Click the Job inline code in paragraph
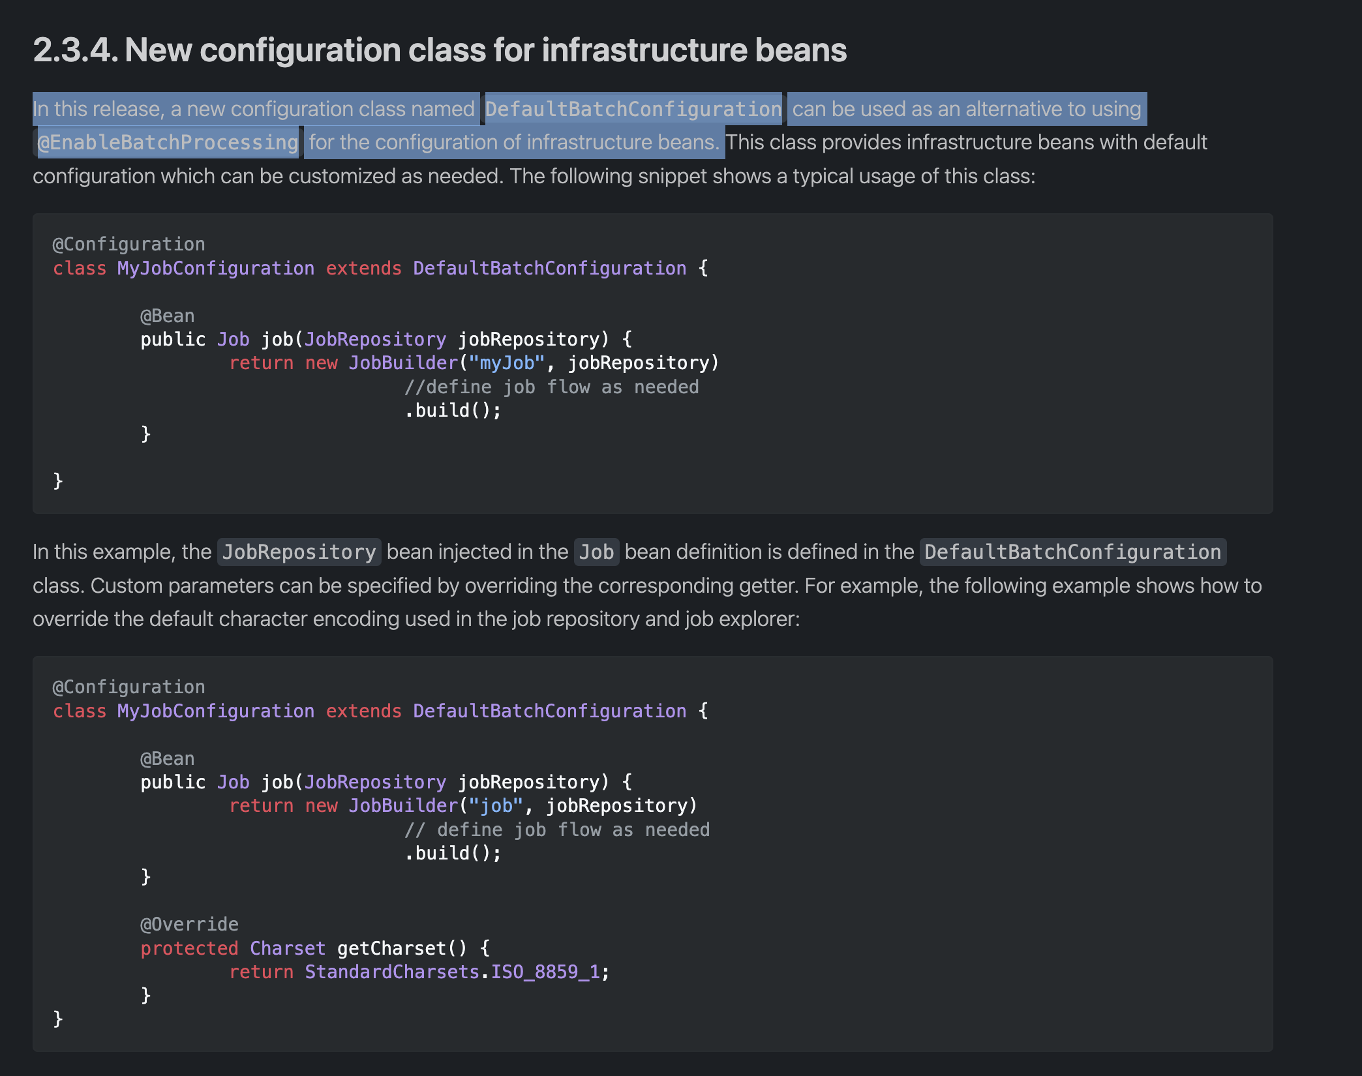Viewport: 1362px width, 1076px height. [596, 552]
